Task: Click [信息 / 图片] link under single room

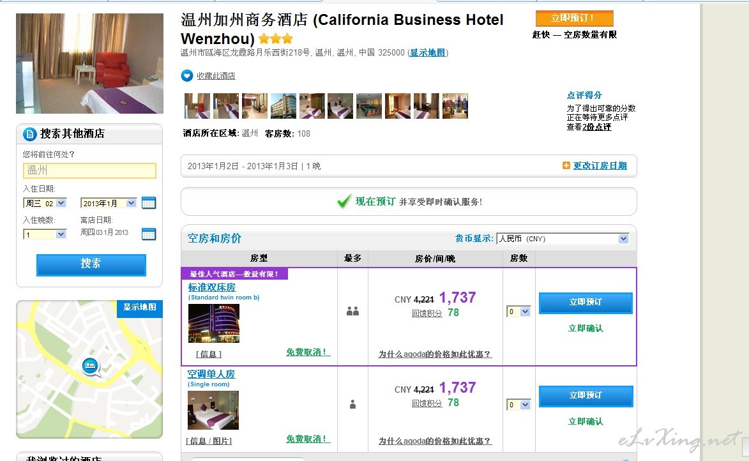Action: (x=209, y=441)
